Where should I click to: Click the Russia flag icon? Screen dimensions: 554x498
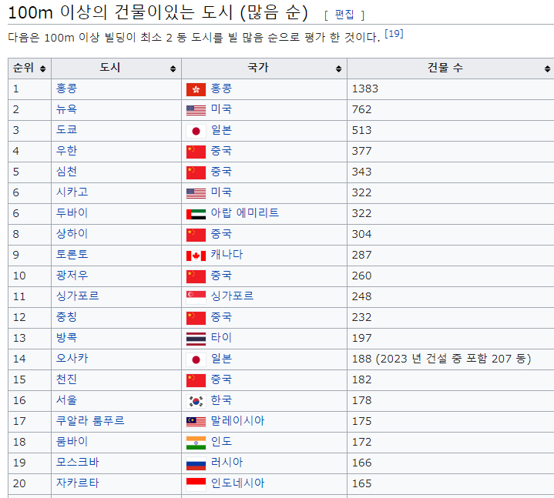point(196,463)
